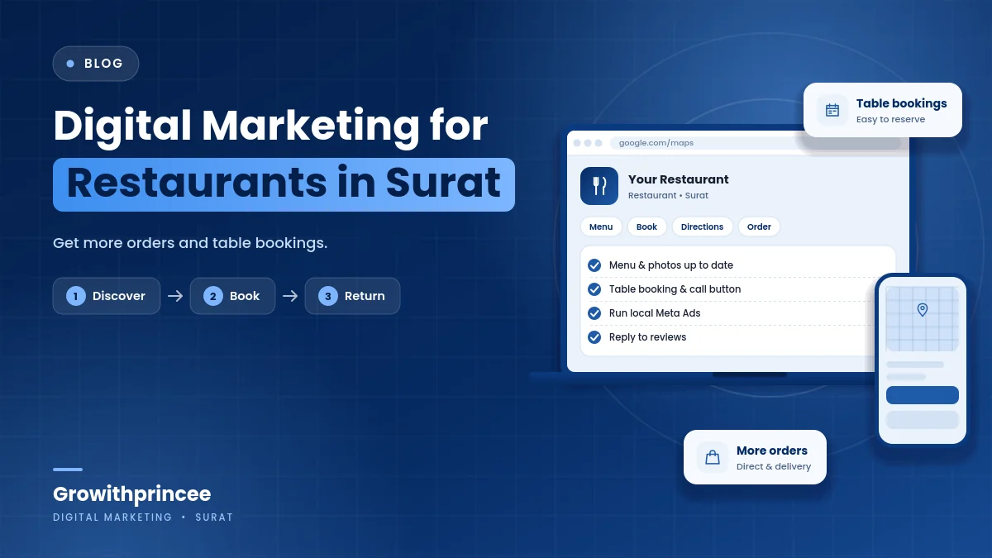
Task: Click the 'Your Restaurant' title text
Action: (x=679, y=179)
